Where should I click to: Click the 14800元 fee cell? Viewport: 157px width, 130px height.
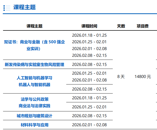[x=143, y=77]
